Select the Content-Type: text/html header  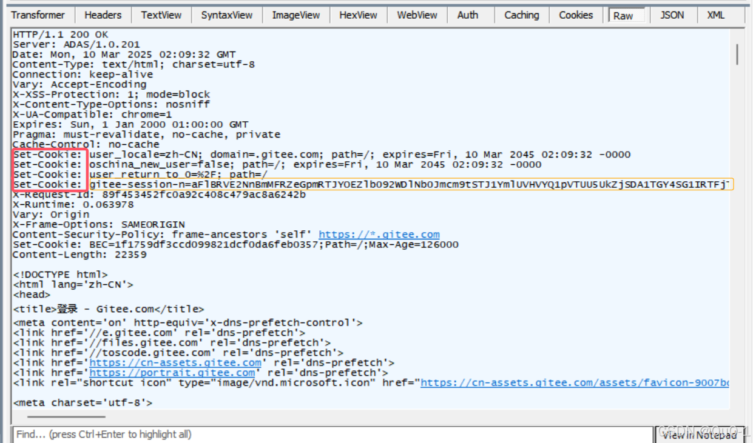coord(133,65)
